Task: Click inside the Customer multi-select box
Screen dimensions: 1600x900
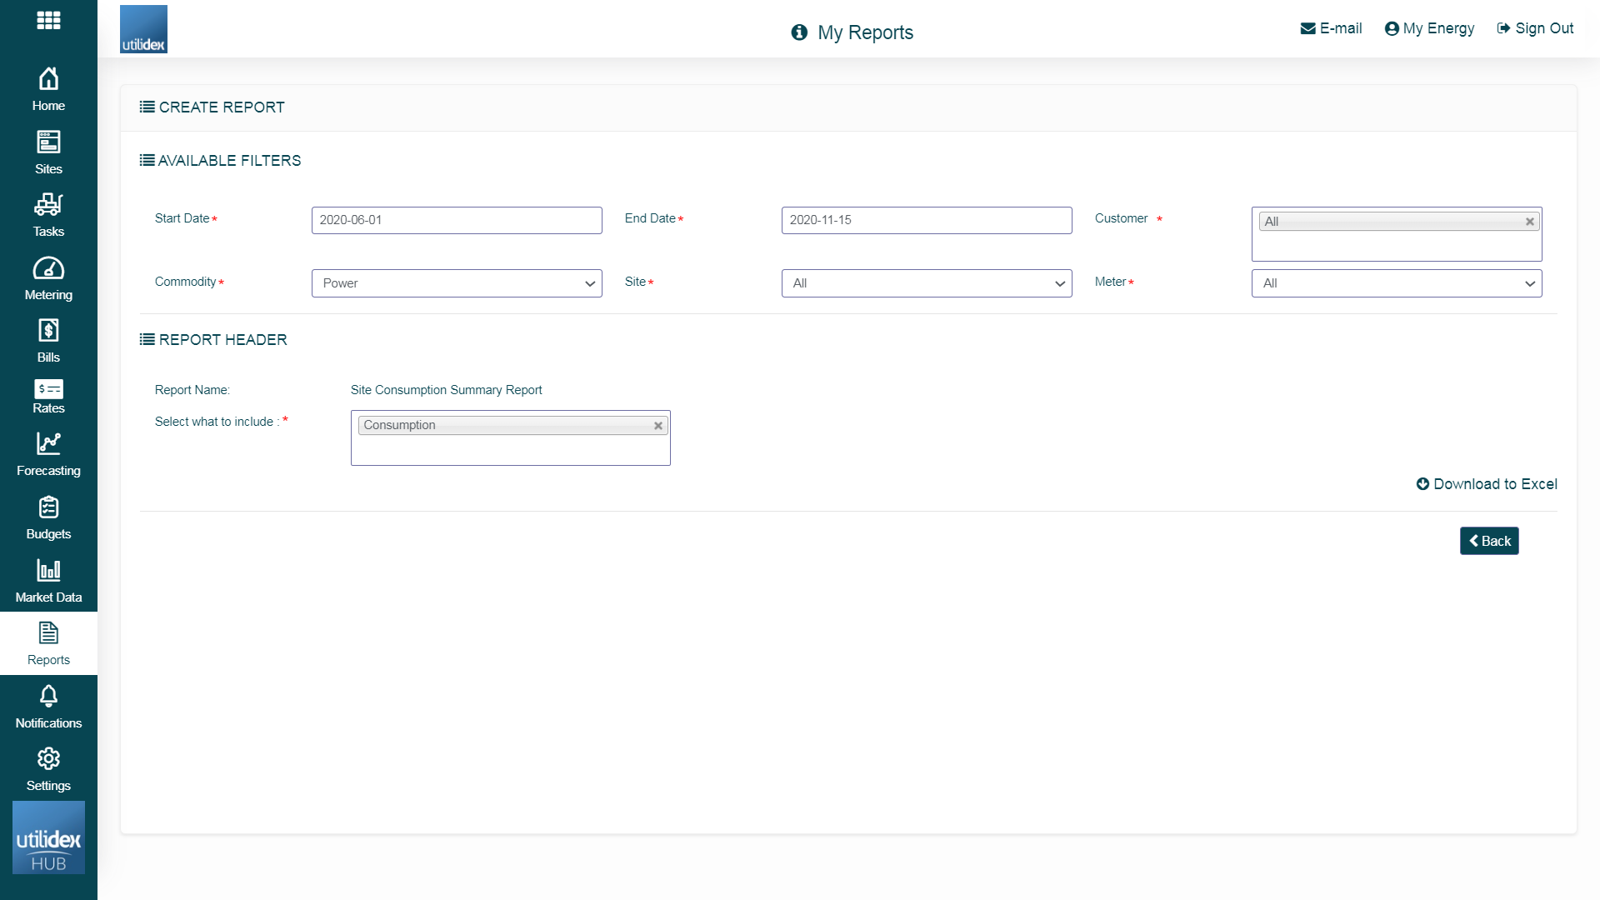Action: click(1397, 246)
